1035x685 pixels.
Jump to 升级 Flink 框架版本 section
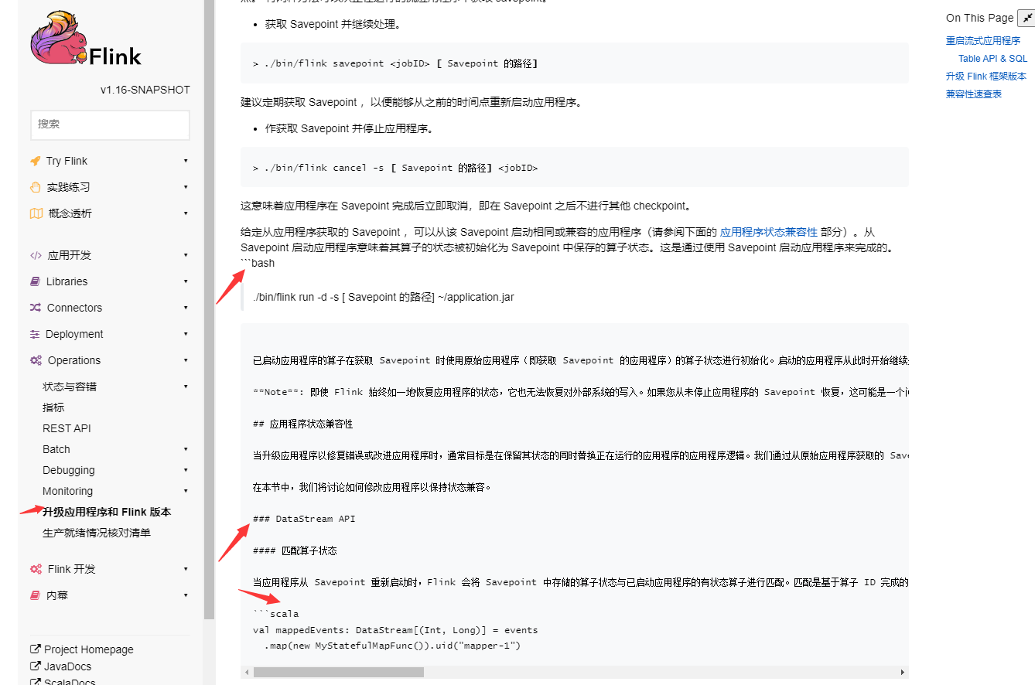(986, 77)
